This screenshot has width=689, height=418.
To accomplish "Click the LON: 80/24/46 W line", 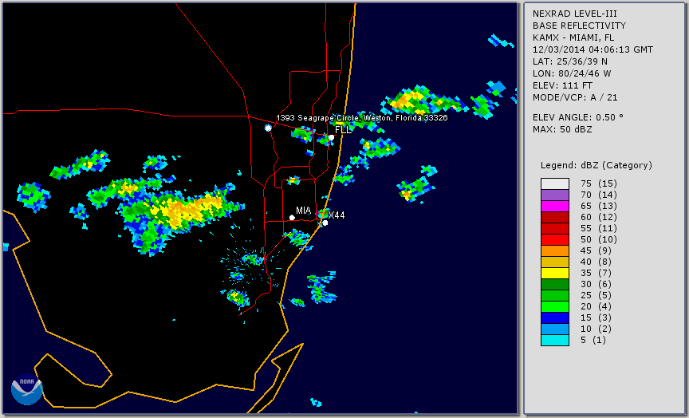I will click(x=572, y=73).
